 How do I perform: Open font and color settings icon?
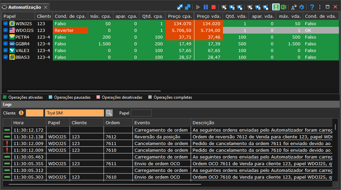click(294, 7)
